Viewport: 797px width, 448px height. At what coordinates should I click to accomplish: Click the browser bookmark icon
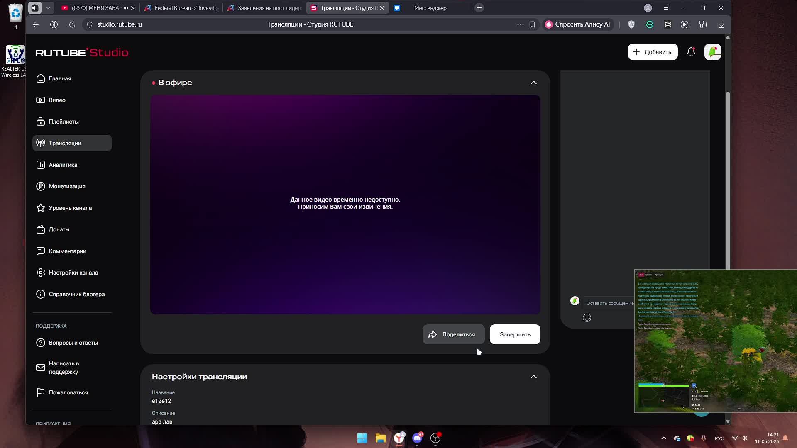click(532, 24)
